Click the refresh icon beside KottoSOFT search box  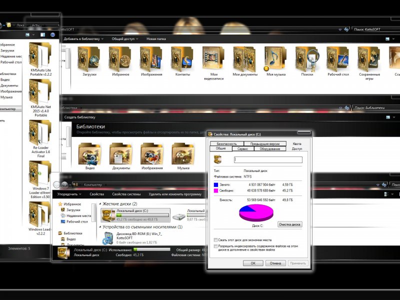point(346,29)
